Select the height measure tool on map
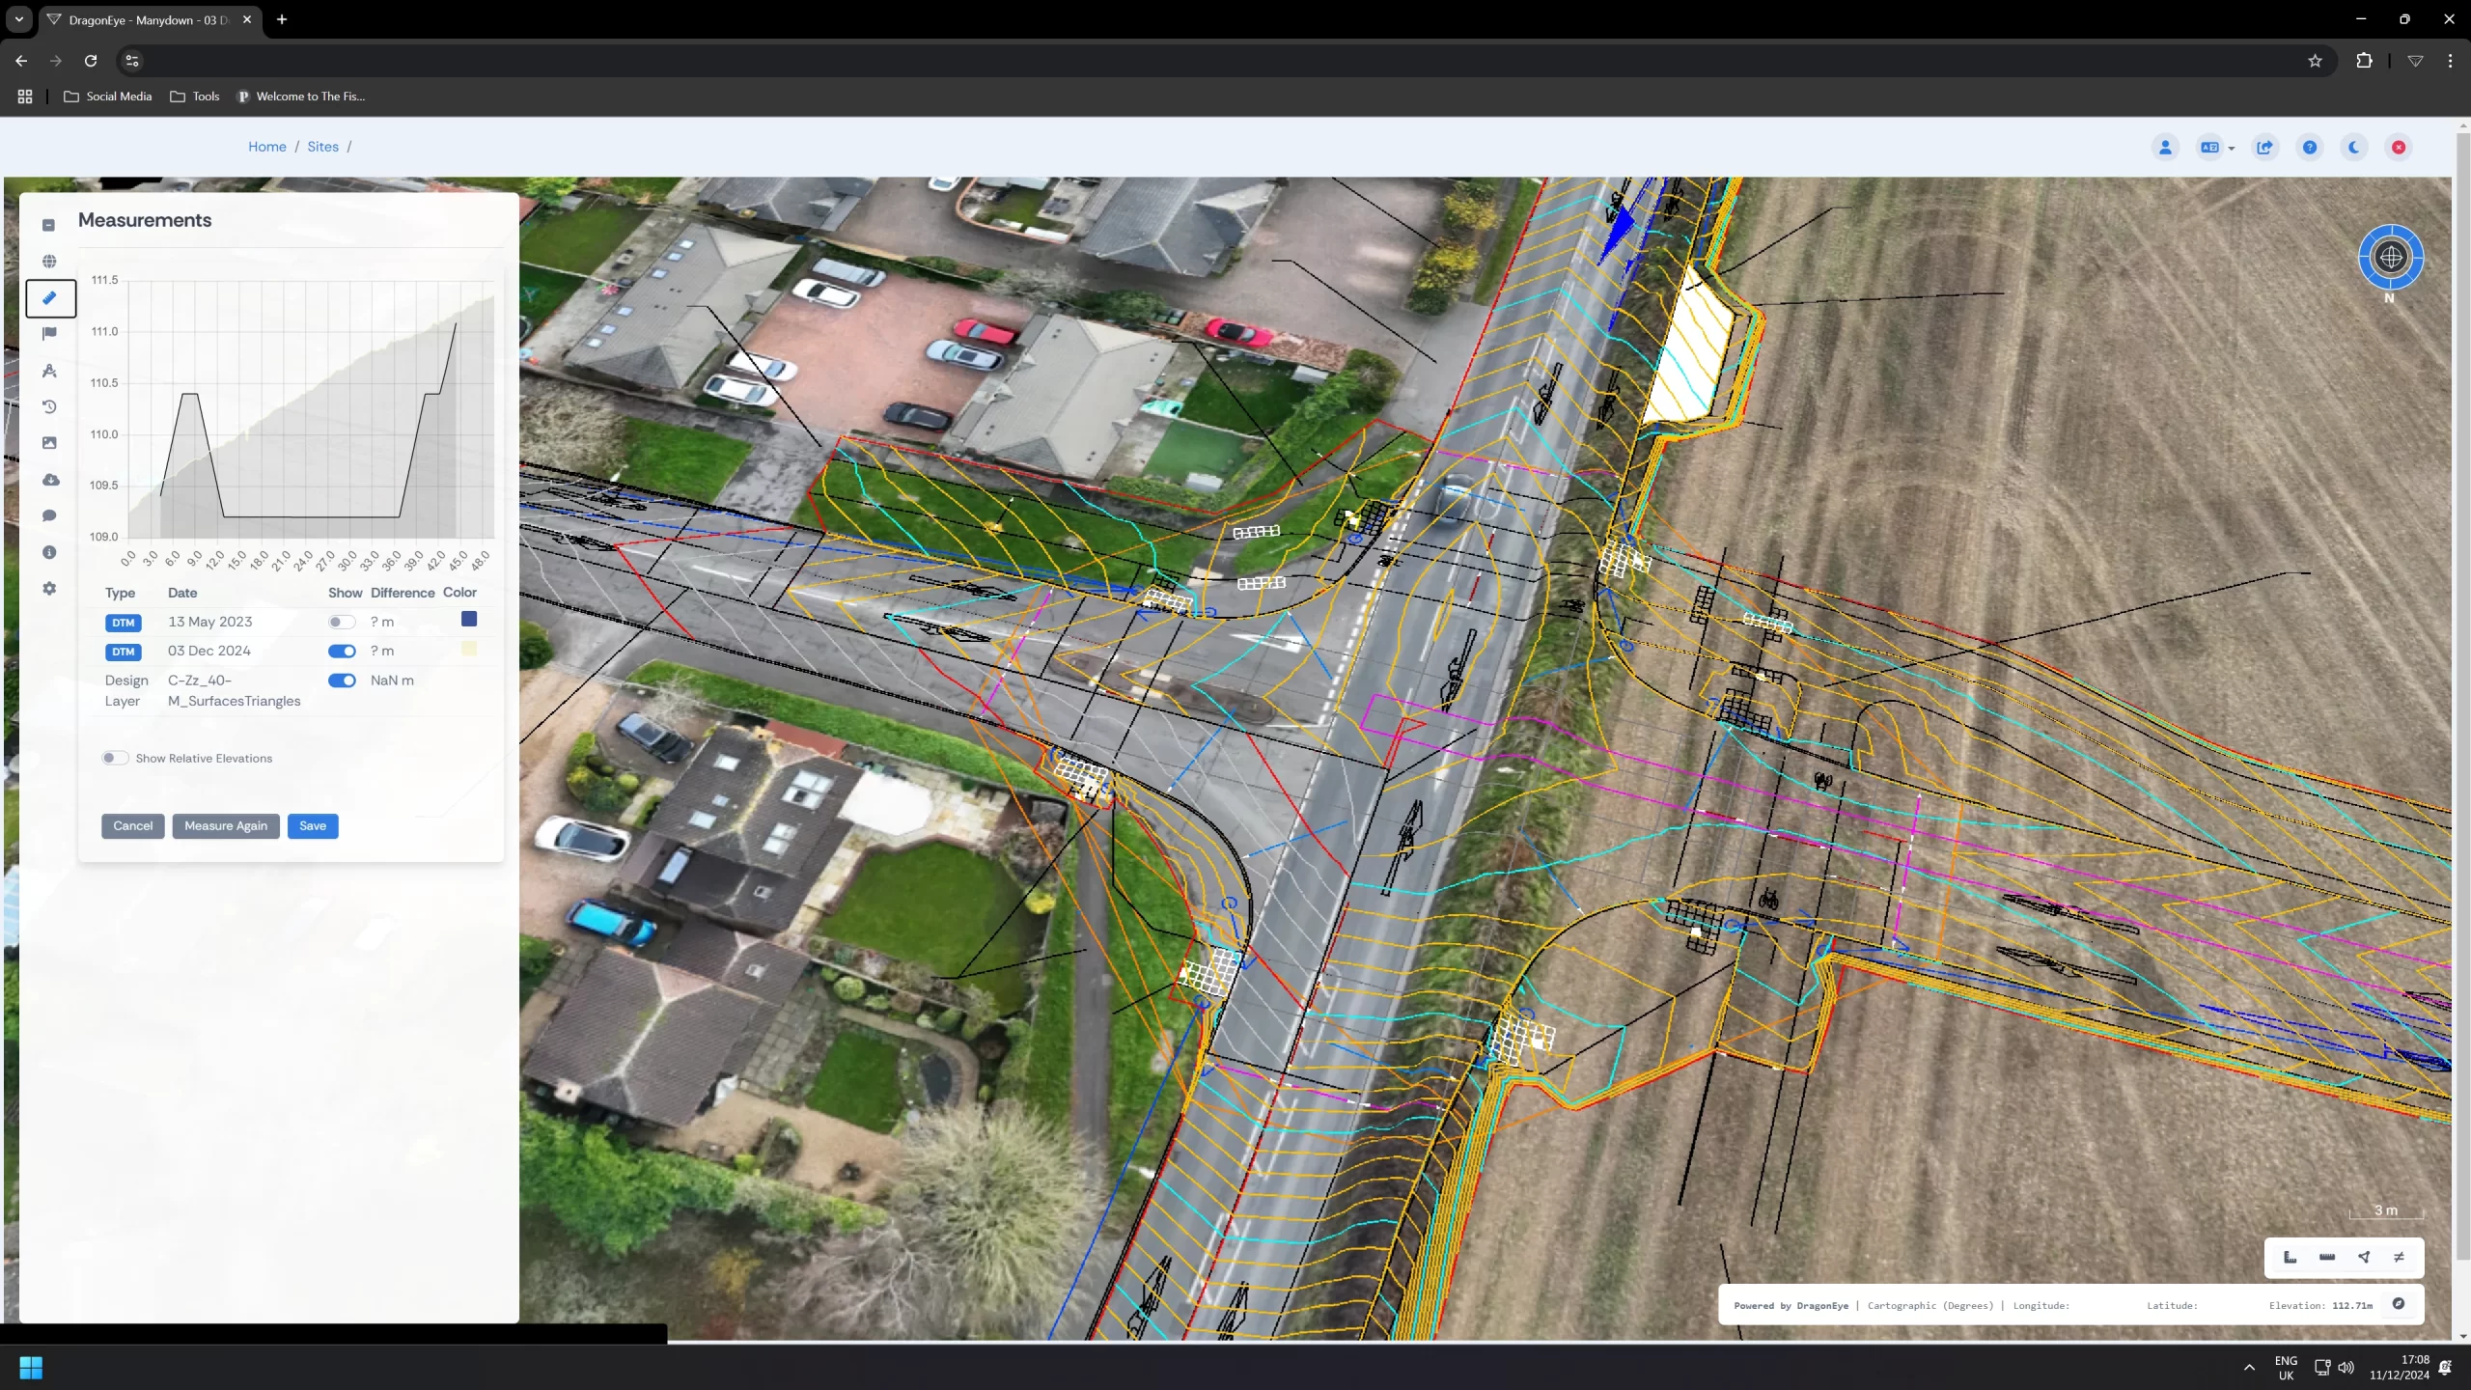The width and height of the screenshot is (2471, 1390). click(2290, 1257)
